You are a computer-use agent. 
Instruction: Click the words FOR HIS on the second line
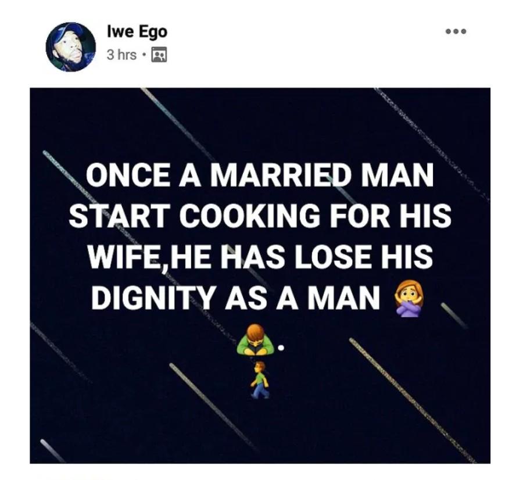tap(389, 216)
